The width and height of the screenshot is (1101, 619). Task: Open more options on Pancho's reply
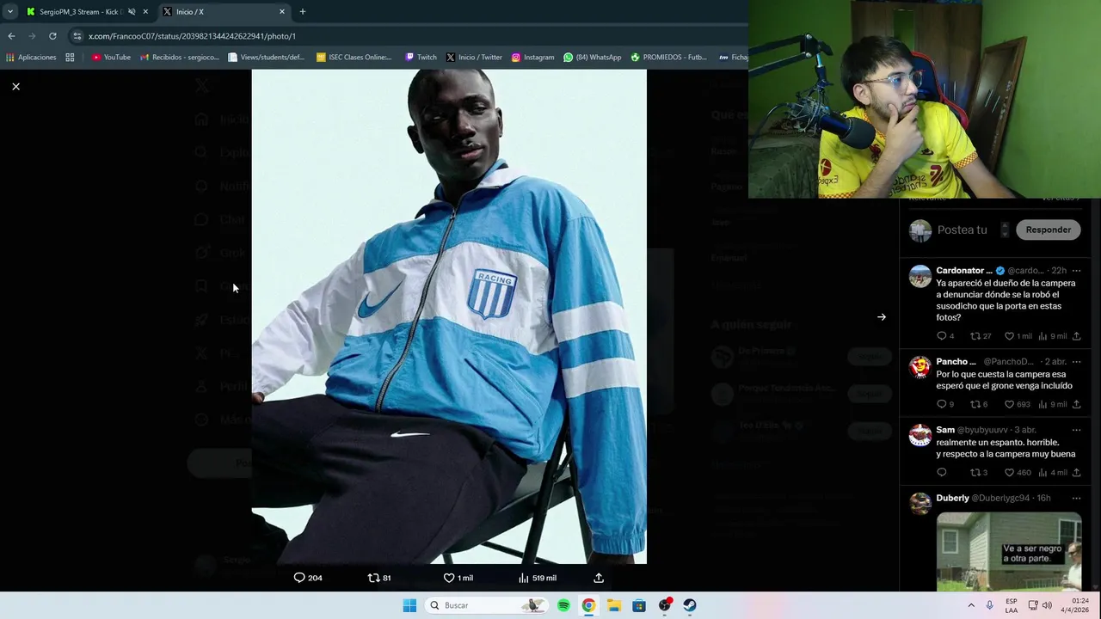coord(1076,362)
